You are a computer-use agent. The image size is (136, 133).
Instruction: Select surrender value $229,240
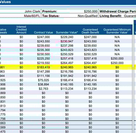67,37
